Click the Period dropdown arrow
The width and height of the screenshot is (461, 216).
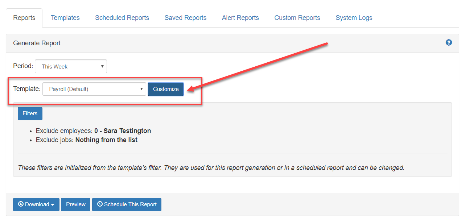tap(103, 66)
